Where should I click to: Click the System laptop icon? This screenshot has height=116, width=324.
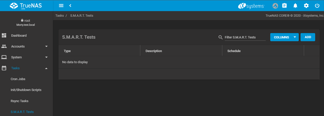pos(4,57)
